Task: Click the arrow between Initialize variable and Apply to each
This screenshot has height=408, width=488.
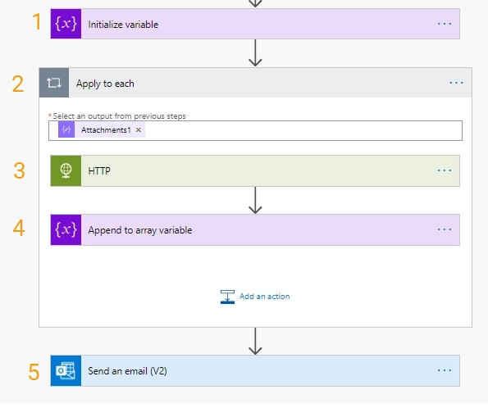Action: (x=255, y=53)
